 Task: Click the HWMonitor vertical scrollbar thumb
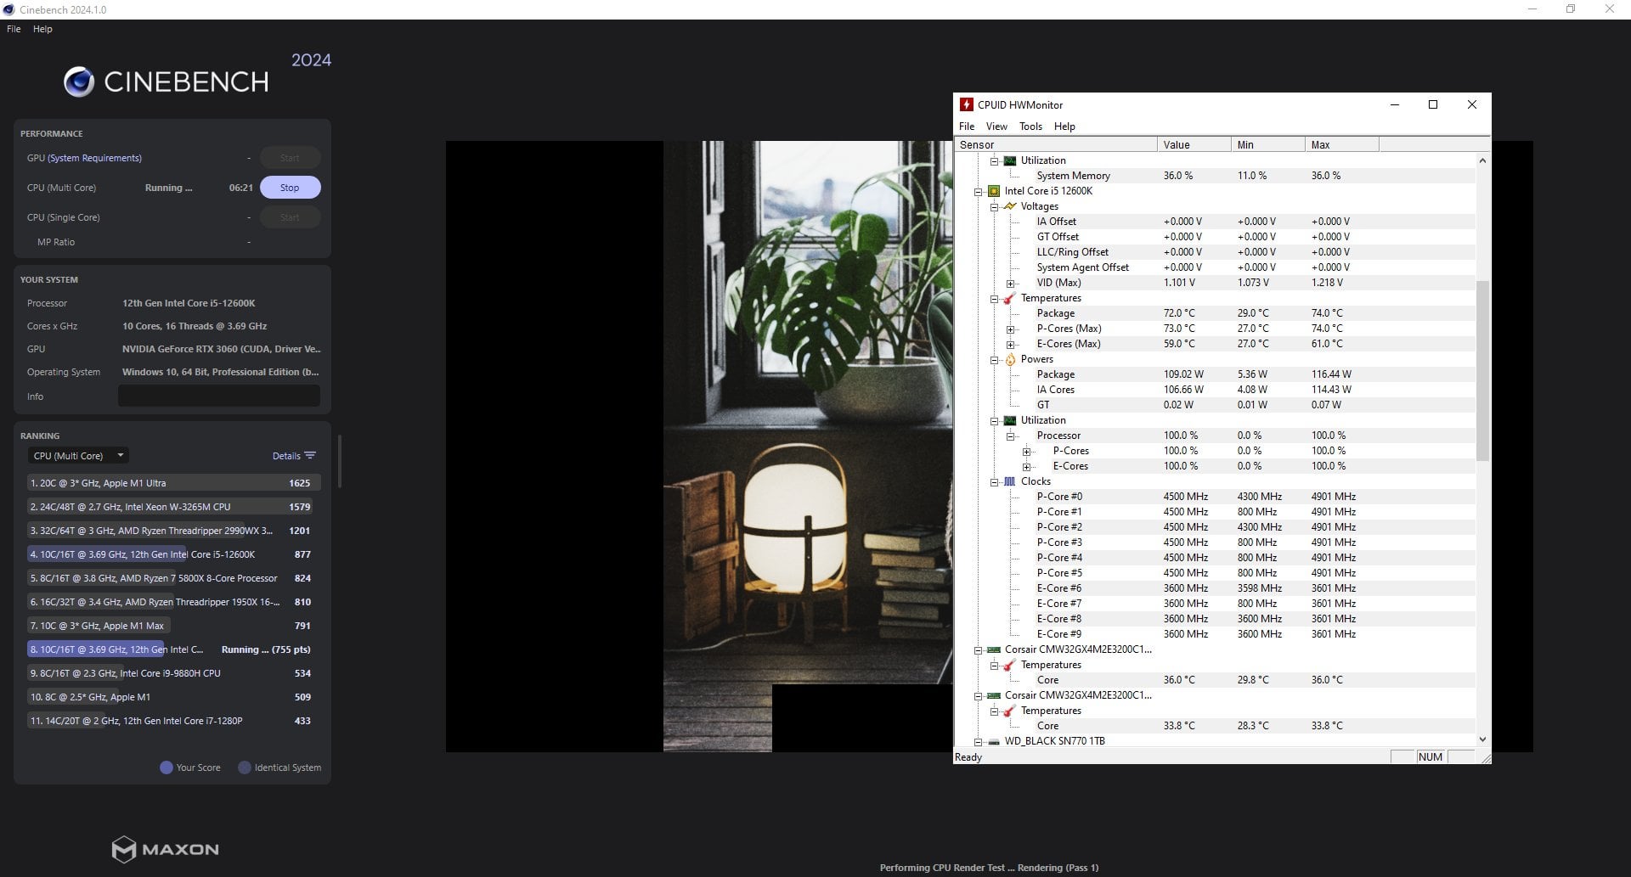pyautogui.click(x=1483, y=370)
